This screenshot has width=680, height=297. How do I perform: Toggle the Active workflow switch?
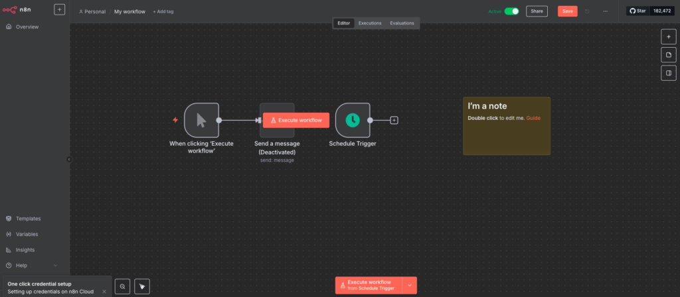[x=512, y=11]
